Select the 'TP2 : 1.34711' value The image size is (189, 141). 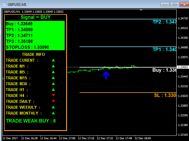point(19,36)
